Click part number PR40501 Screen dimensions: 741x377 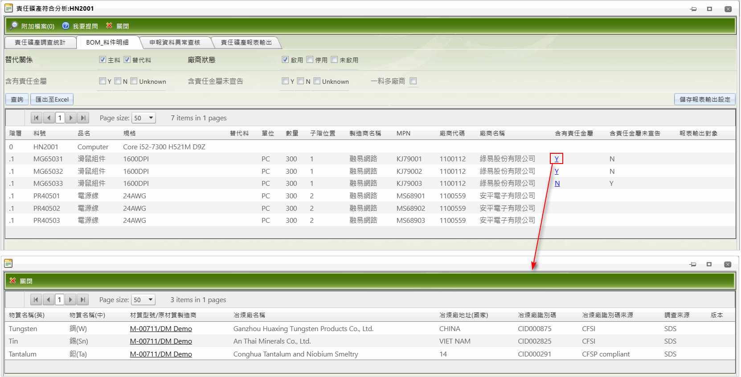[x=46, y=196]
